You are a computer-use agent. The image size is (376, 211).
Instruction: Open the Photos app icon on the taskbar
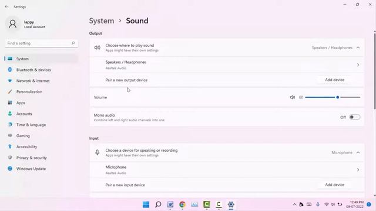(x=194, y=205)
